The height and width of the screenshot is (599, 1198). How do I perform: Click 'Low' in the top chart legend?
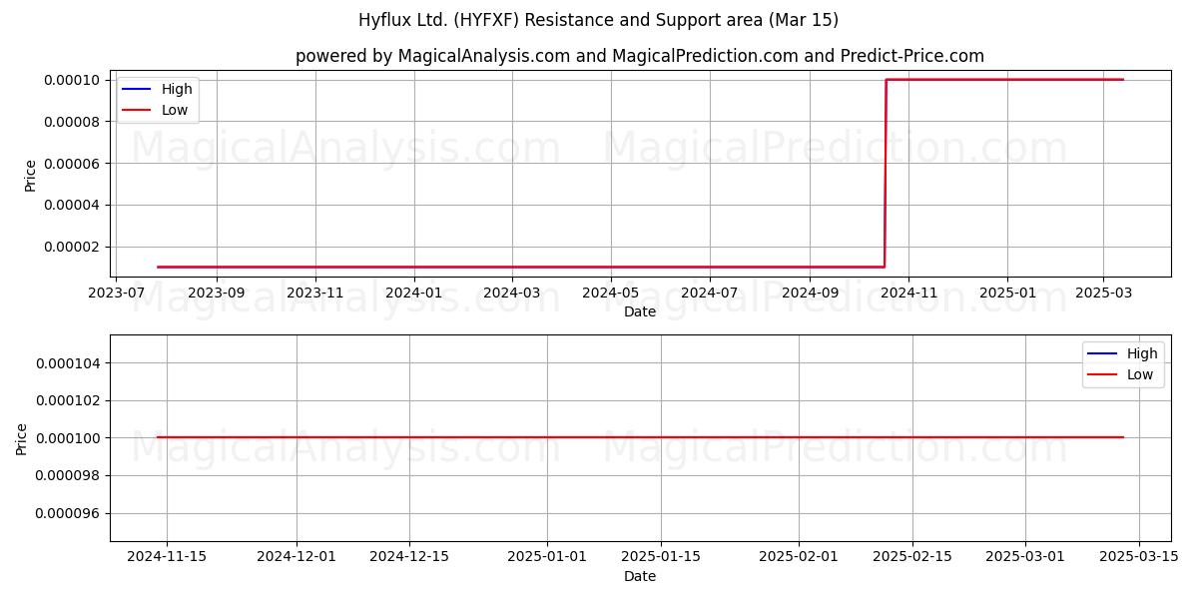tap(175, 110)
